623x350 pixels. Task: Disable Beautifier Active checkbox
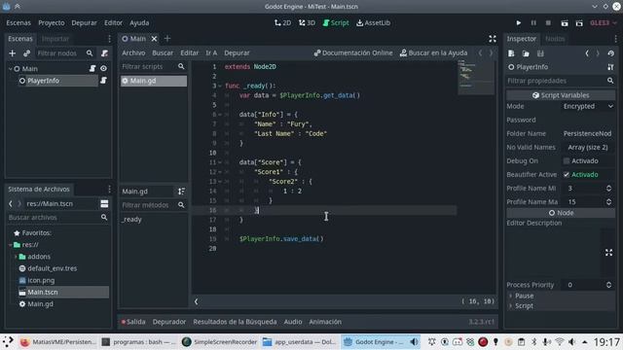click(567, 175)
